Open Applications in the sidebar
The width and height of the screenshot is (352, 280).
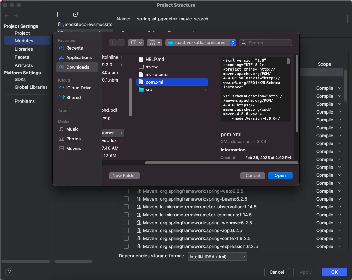[77, 57]
